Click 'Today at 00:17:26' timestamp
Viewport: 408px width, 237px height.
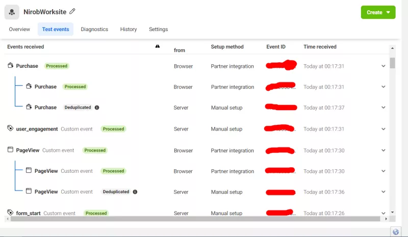(x=324, y=214)
